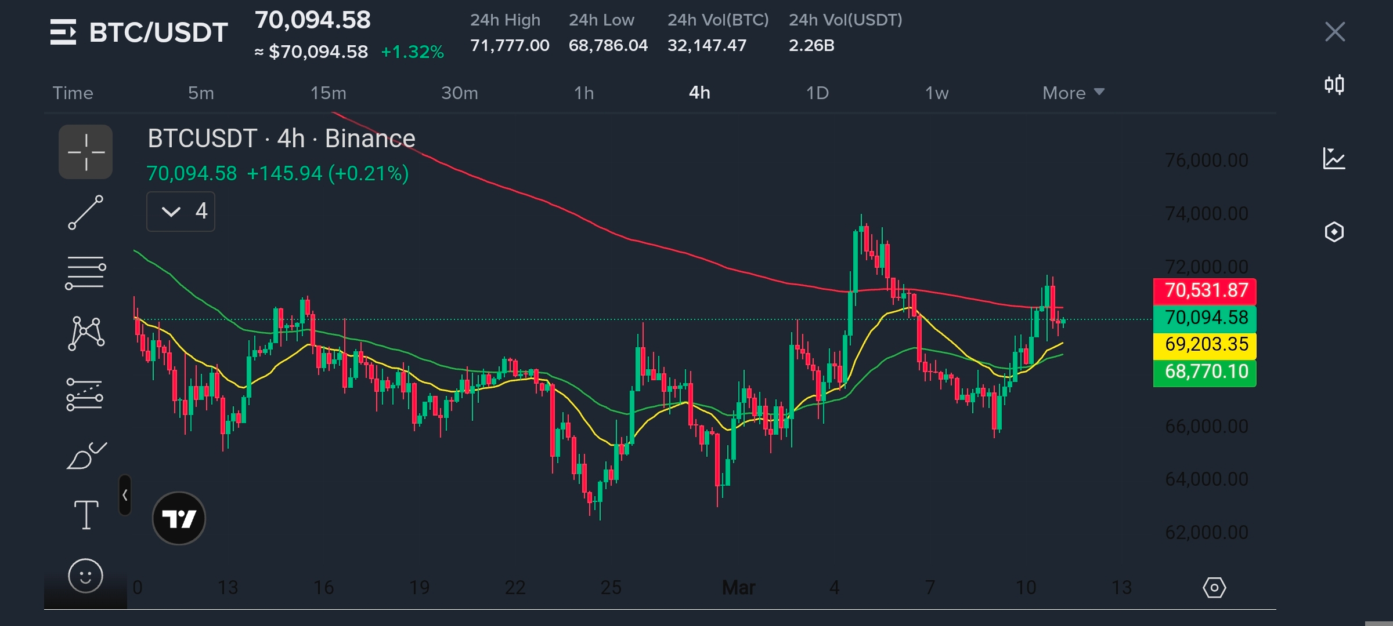Click the red 70,531.87 price label
Viewport: 1393px width, 626px height.
1205,290
